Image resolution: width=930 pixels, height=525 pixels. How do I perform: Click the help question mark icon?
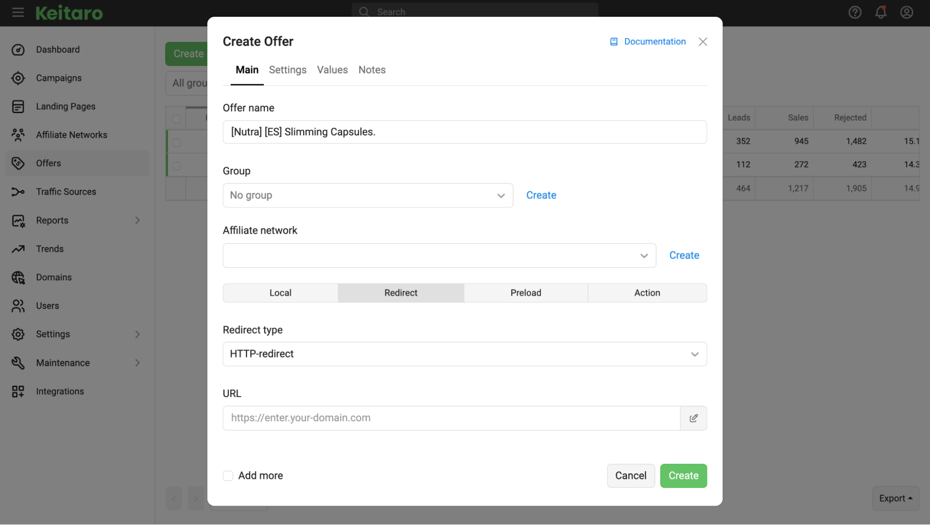855,12
